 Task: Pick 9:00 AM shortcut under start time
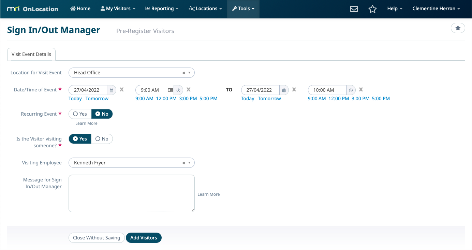(x=144, y=99)
